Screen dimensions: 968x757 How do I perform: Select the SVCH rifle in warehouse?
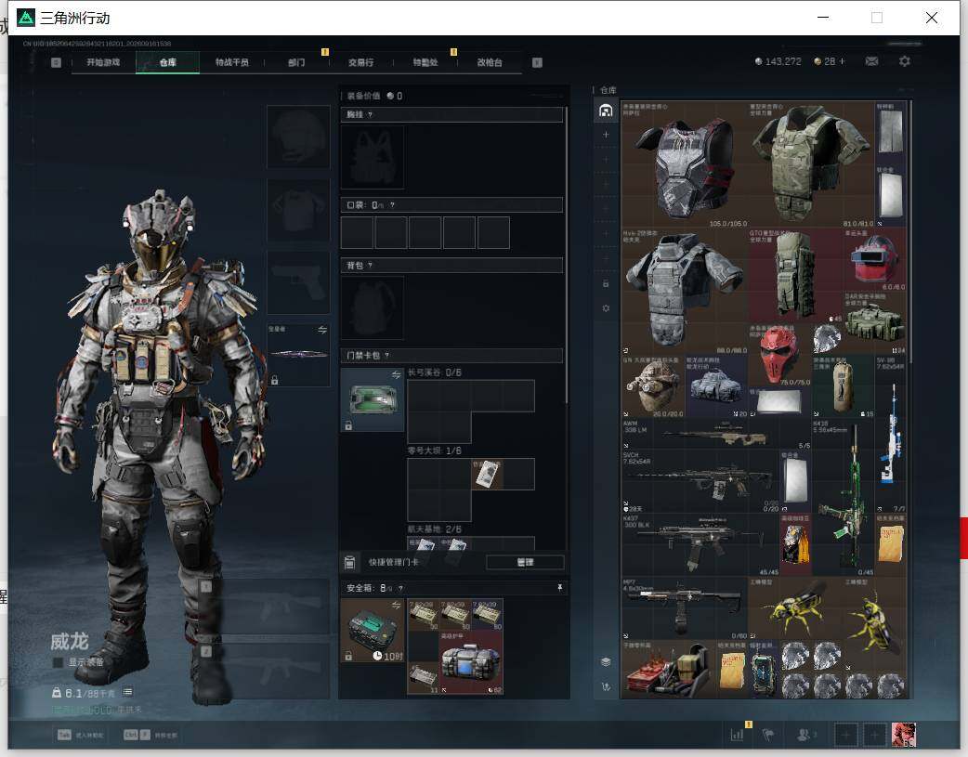click(700, 482)
